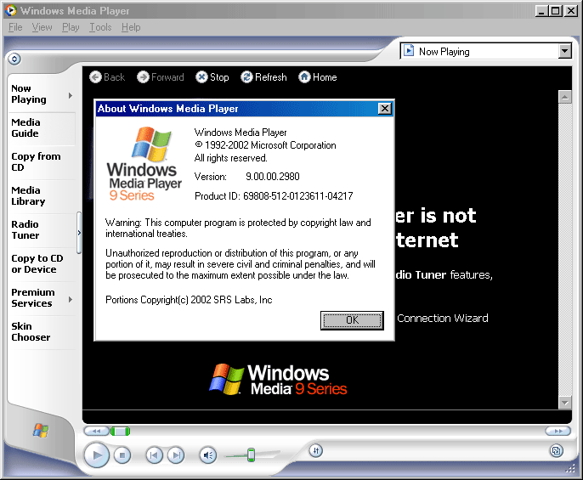Expand the Premium Services sidebar arrow
Image resolution: width=583 pixels, height=480 pixels.
[71, 299]
